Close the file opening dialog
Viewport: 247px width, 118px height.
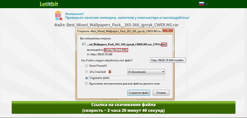coord(168,30)
